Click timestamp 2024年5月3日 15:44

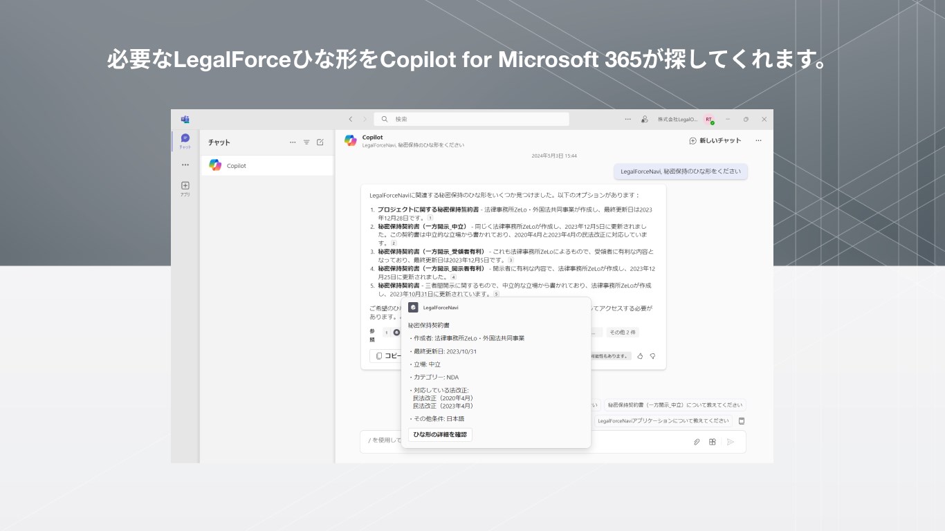554,156
